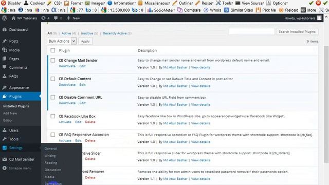View details for CB Disable Comment URL
The width and height of the screenshot is (329, 185).
click(200, 104)
